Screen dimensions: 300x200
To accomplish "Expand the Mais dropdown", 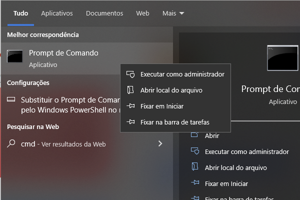I will pos(173,13).
